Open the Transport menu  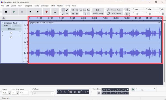[27, 6]
